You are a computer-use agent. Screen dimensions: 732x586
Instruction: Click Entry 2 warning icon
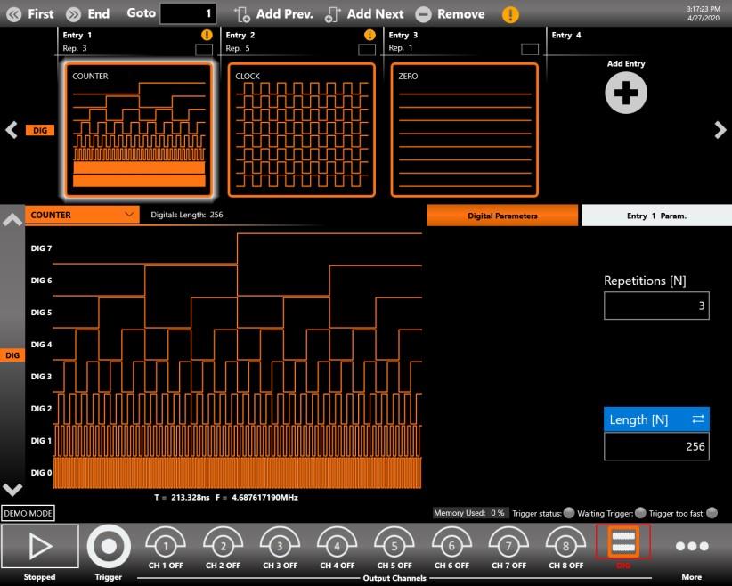tap(370, 35)
